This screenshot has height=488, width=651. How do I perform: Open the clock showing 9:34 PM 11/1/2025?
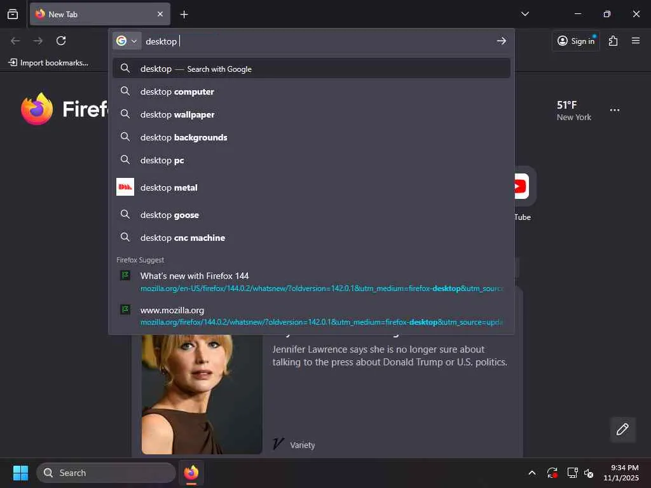(x=620, y=473)
